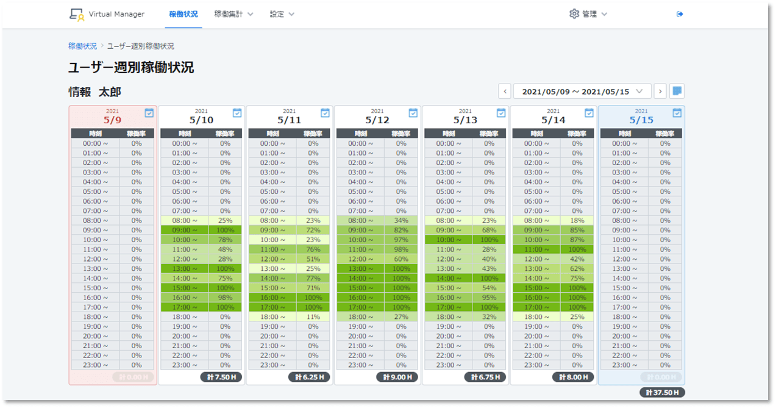The width and height of the screenshot is (776, 408).
Task: Open the calendar icon on the 5/15 column
Action: [677, 113]
